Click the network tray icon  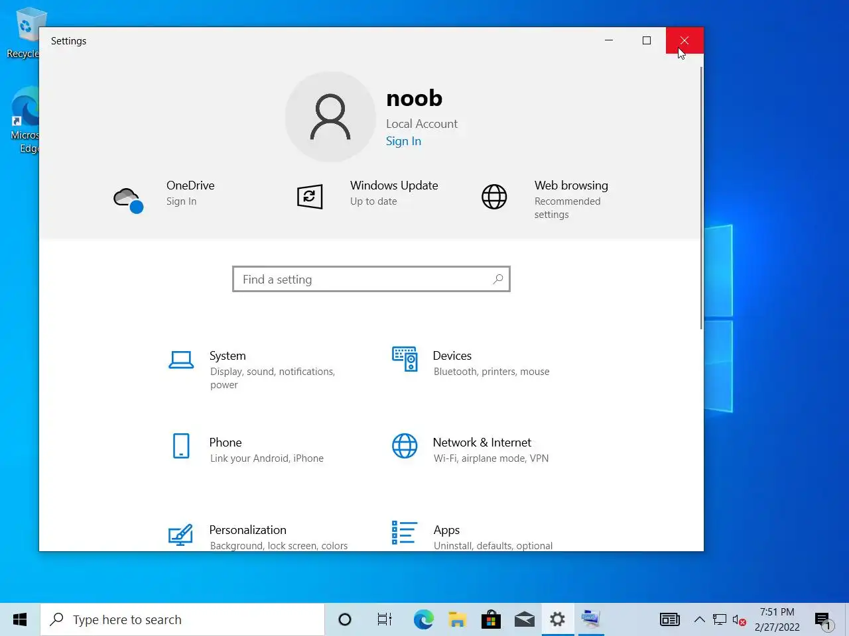click(x=720, y=620)
